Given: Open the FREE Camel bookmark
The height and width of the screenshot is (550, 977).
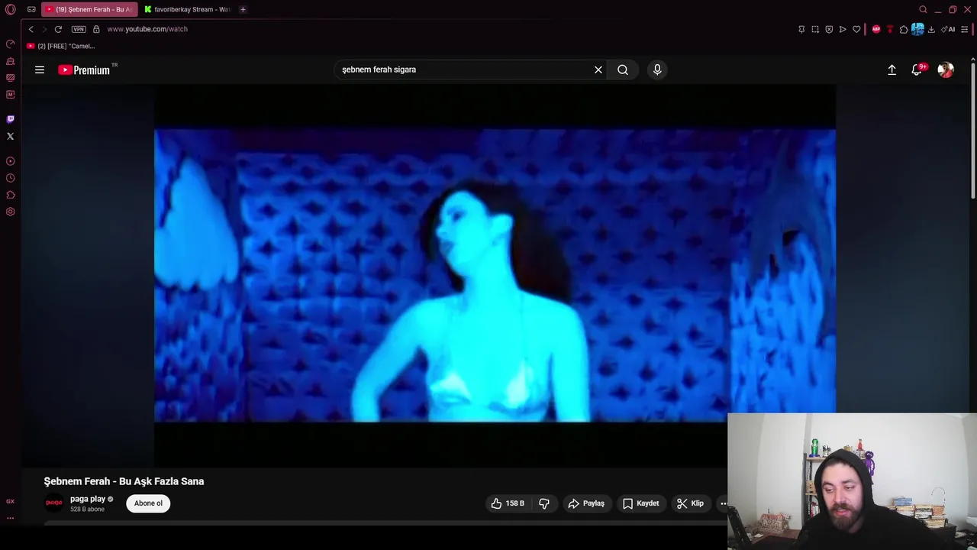Looking at the screenshot, I should pyautogui.click(x=61, y=46).
